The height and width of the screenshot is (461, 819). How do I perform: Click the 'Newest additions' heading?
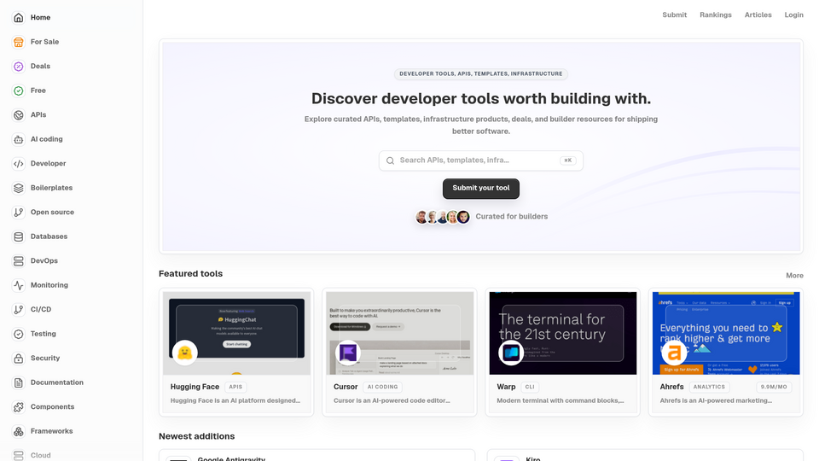pyautogui.click(x=197, y=436)
